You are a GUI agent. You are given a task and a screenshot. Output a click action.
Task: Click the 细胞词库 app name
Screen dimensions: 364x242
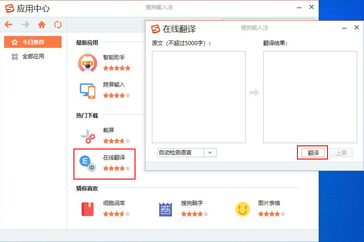pos(114,203)
